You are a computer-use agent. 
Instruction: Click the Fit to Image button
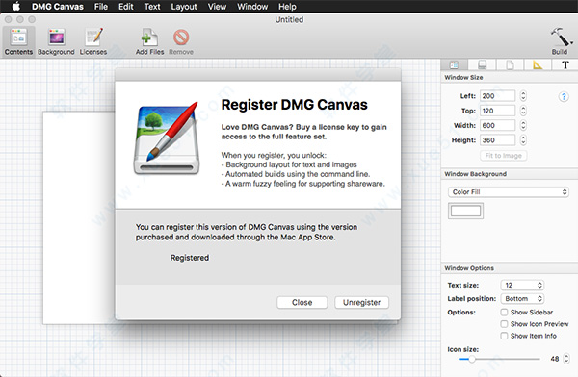503,156
